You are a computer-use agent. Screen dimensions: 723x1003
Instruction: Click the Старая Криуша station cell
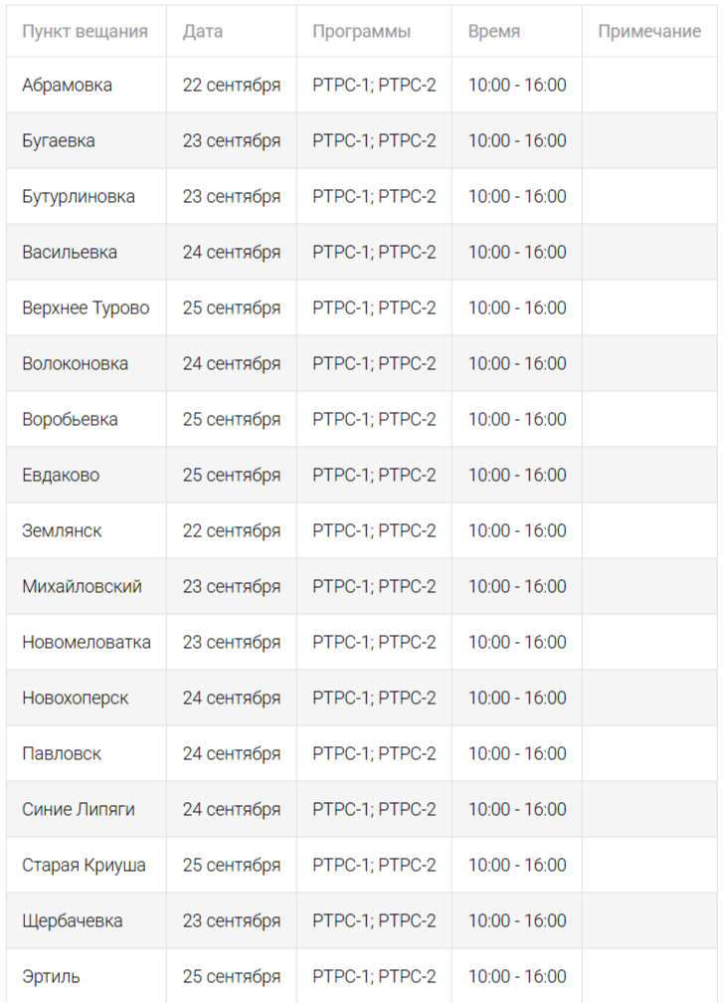pos(84,865)
